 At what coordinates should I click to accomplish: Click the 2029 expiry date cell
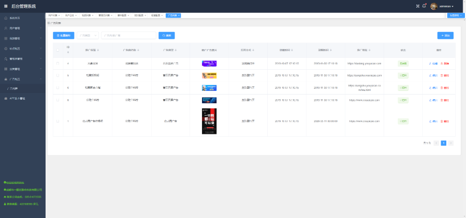(x=326, y=121)
